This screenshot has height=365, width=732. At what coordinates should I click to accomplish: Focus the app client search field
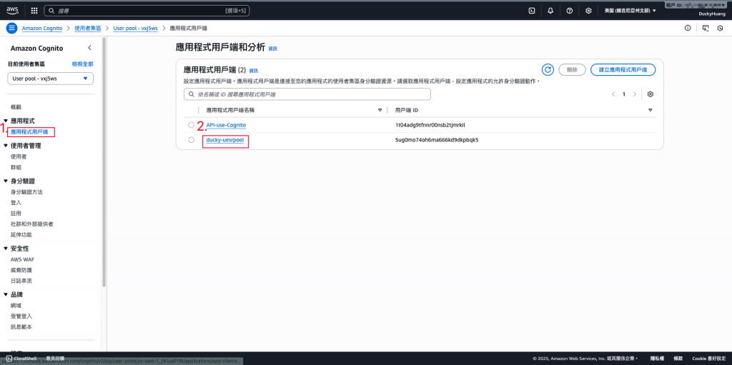(307, 94)
